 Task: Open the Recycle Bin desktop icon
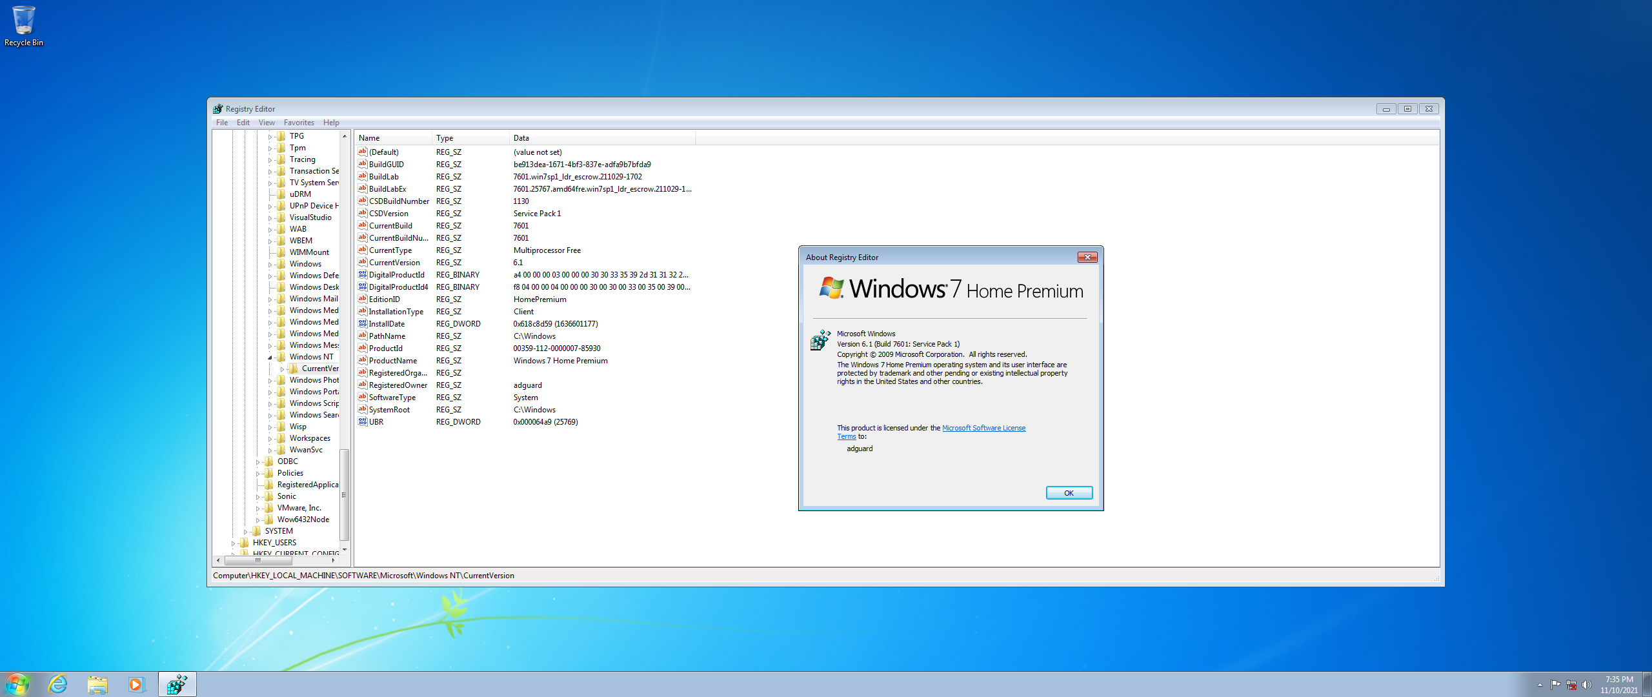[x=23, y=26]
